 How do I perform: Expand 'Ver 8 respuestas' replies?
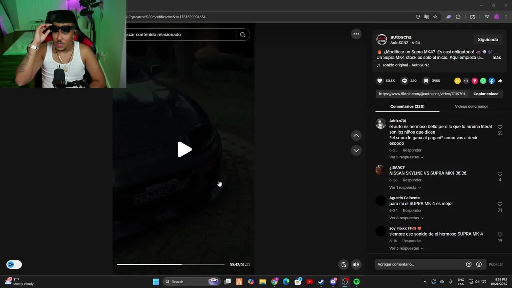pyautogui.click(x=406, y=218)
